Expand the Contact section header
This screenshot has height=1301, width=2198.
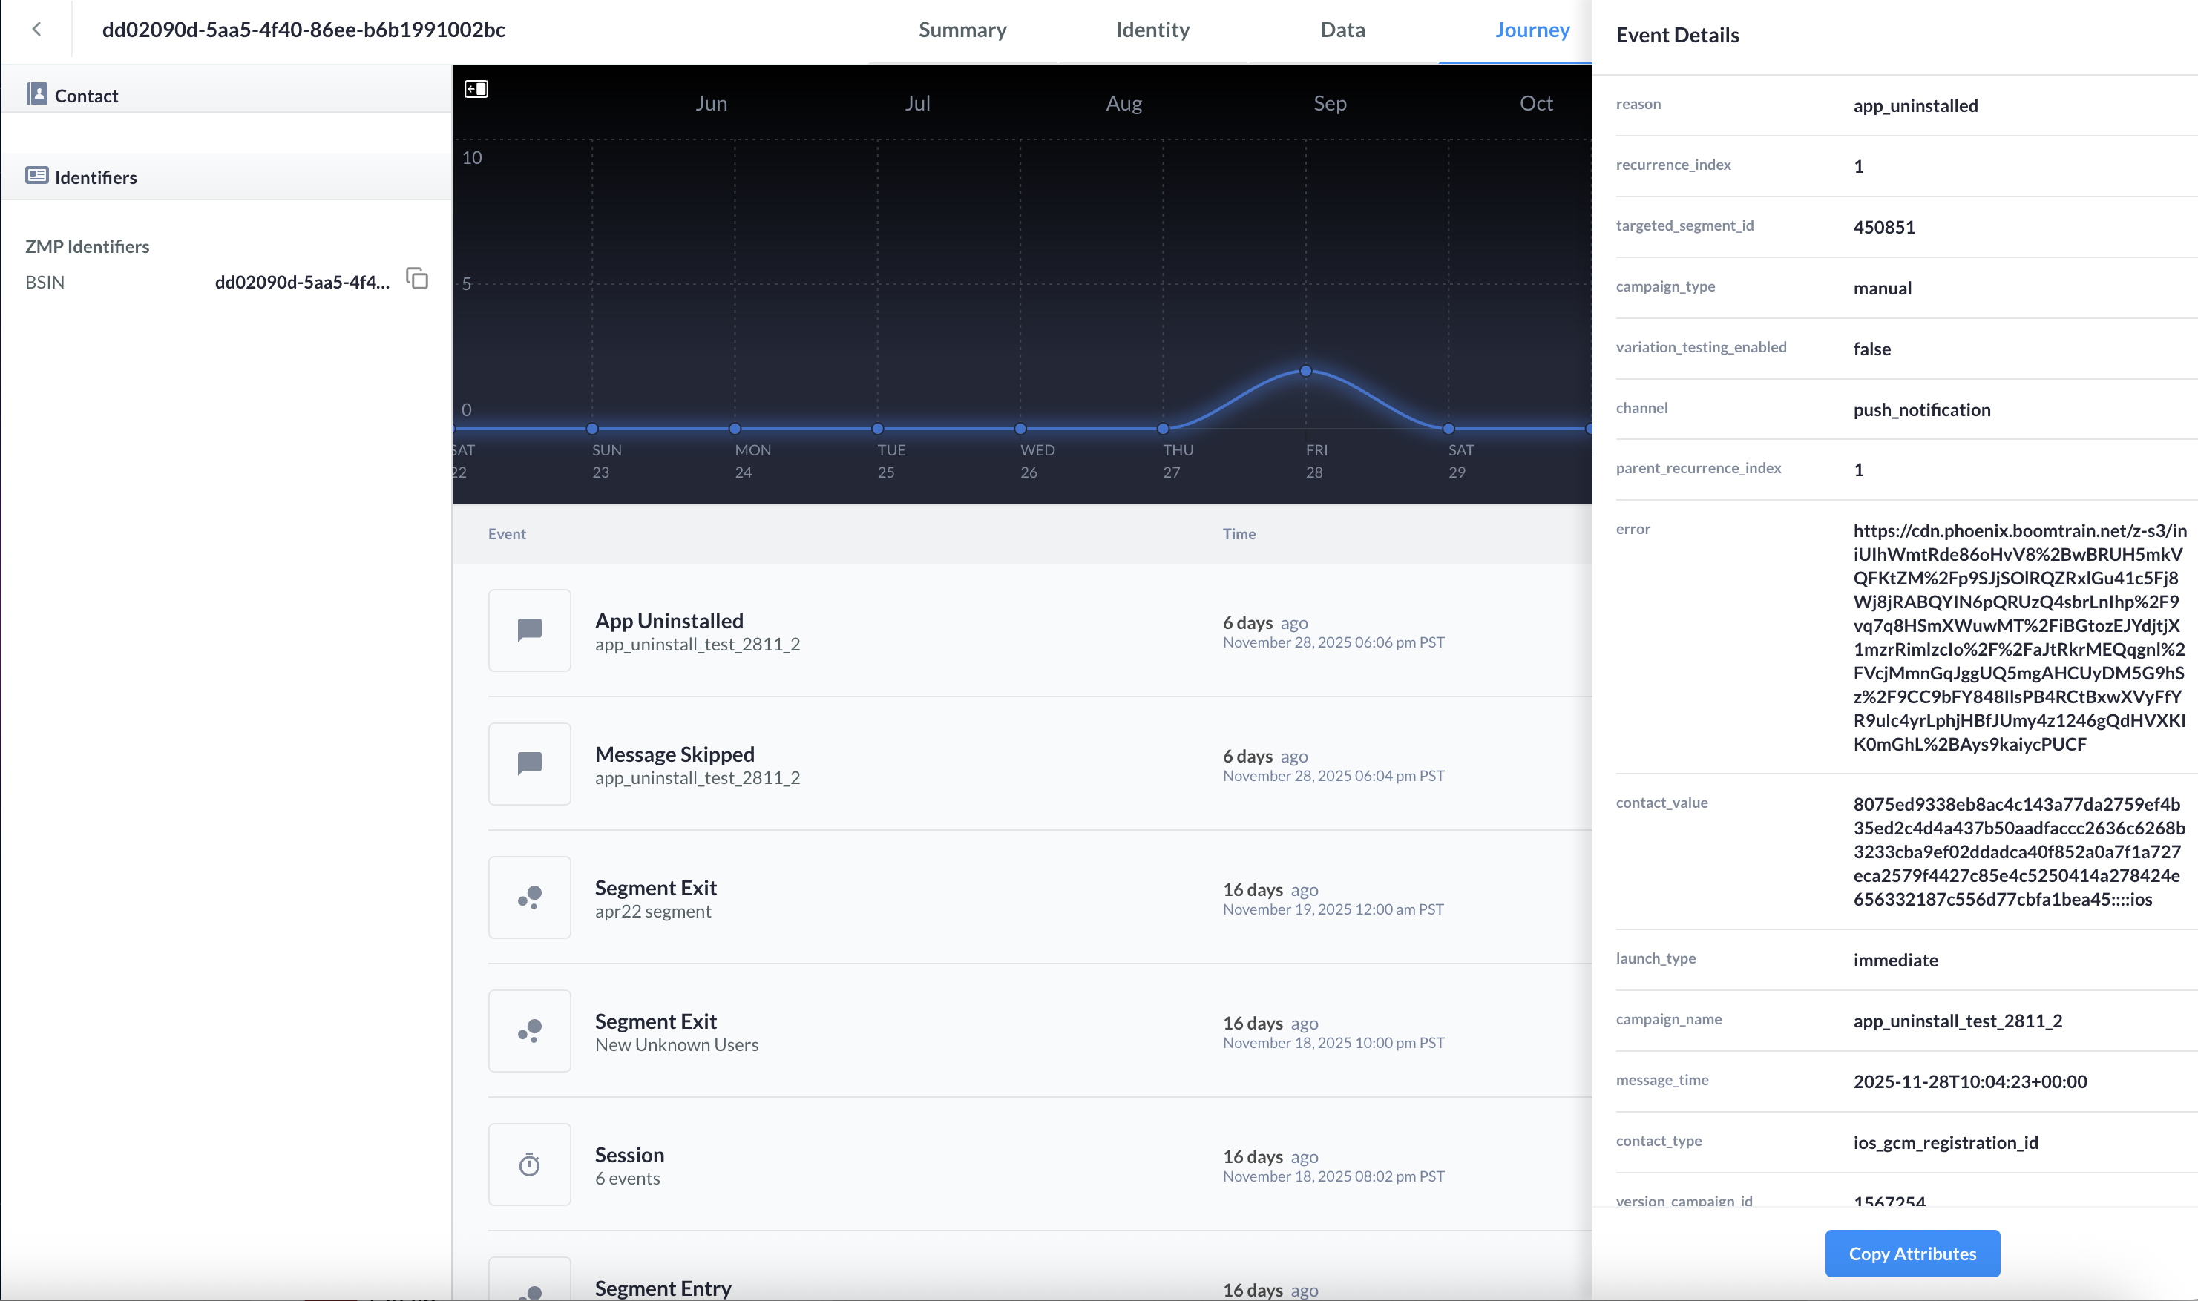226,95
